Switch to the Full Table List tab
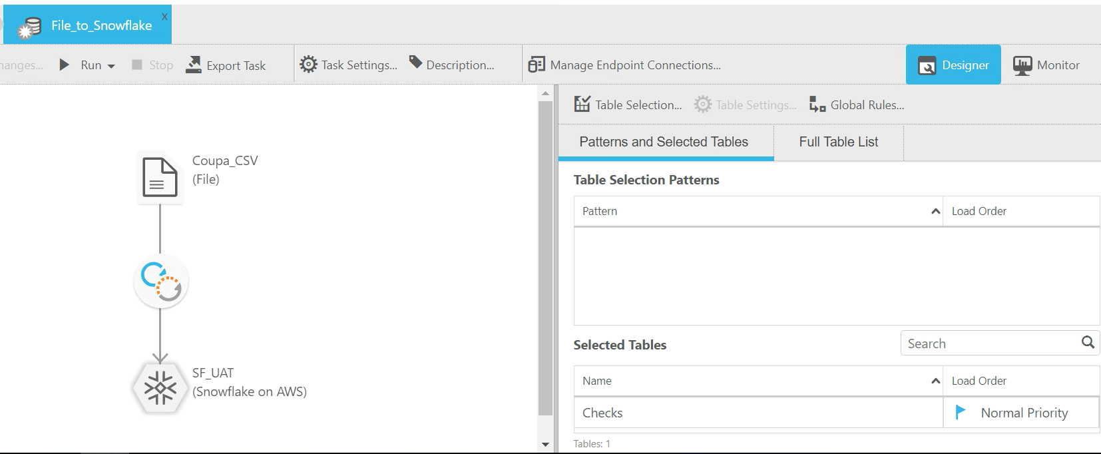Screen dimensions: 1101x454 [838, 142]
